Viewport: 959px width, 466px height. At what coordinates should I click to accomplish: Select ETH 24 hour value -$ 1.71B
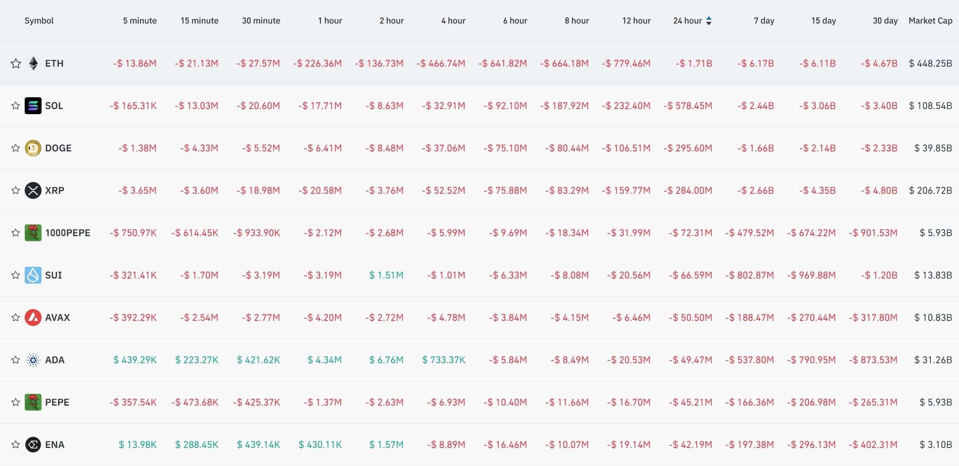point(694,64)
